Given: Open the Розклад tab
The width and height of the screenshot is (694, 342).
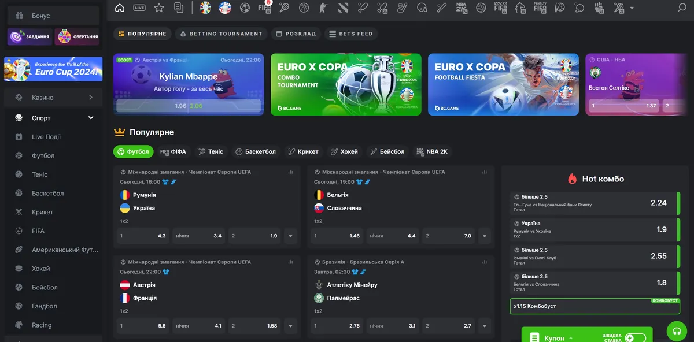Looking at the screenshot, I should 296,34.
